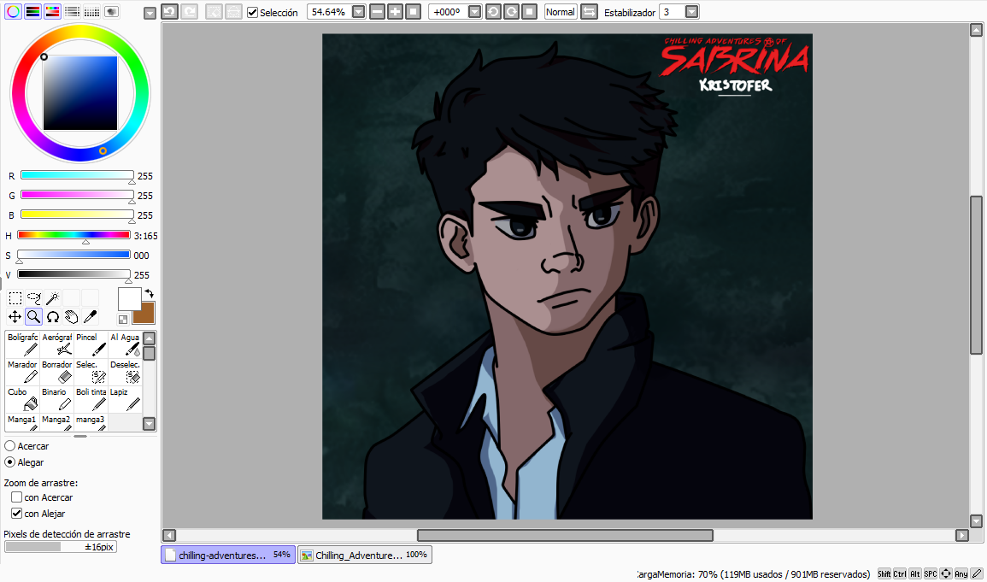Toggle the color mixer panel icon
The height and width of the screenshot is (582, 987).
click(x=73, y=11)
